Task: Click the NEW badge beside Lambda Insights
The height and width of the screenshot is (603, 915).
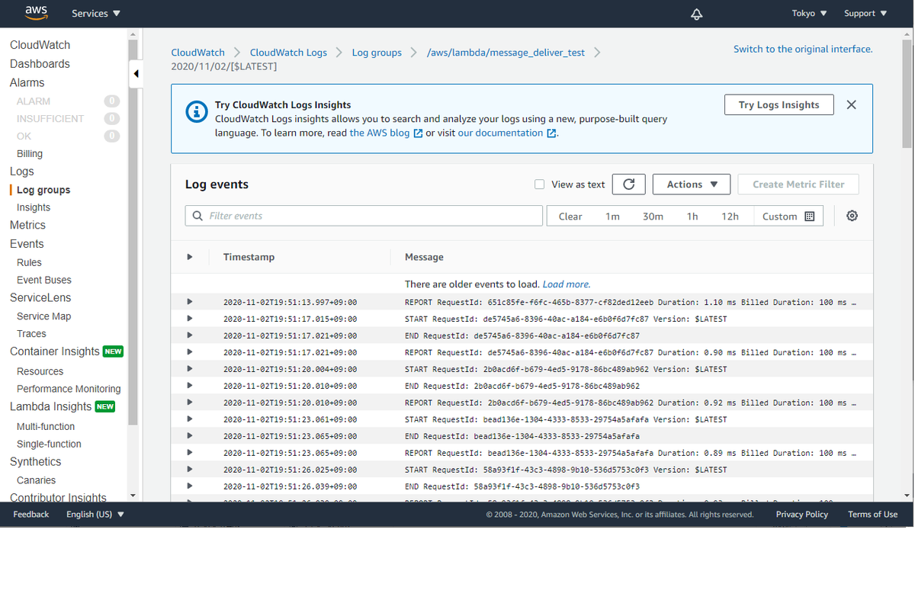Action: pyautogui.click(x=105, y=406)
